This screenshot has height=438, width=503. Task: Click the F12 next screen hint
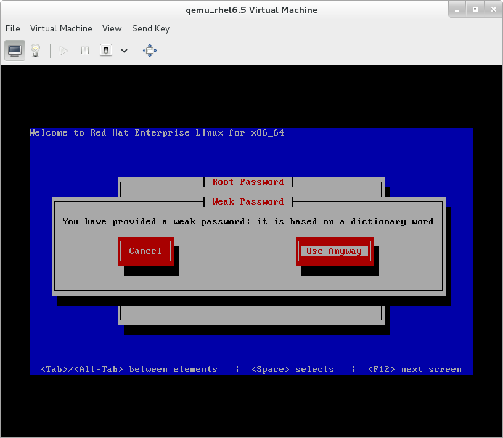(415, 370)
